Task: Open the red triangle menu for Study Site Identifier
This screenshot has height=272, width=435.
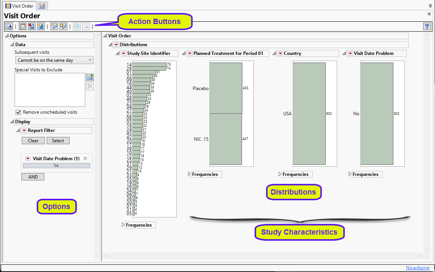Action: (123, 53)
